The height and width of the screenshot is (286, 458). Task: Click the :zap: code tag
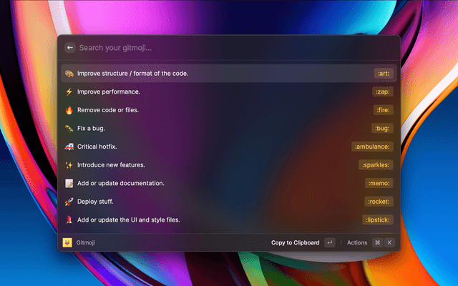point(383,92)
